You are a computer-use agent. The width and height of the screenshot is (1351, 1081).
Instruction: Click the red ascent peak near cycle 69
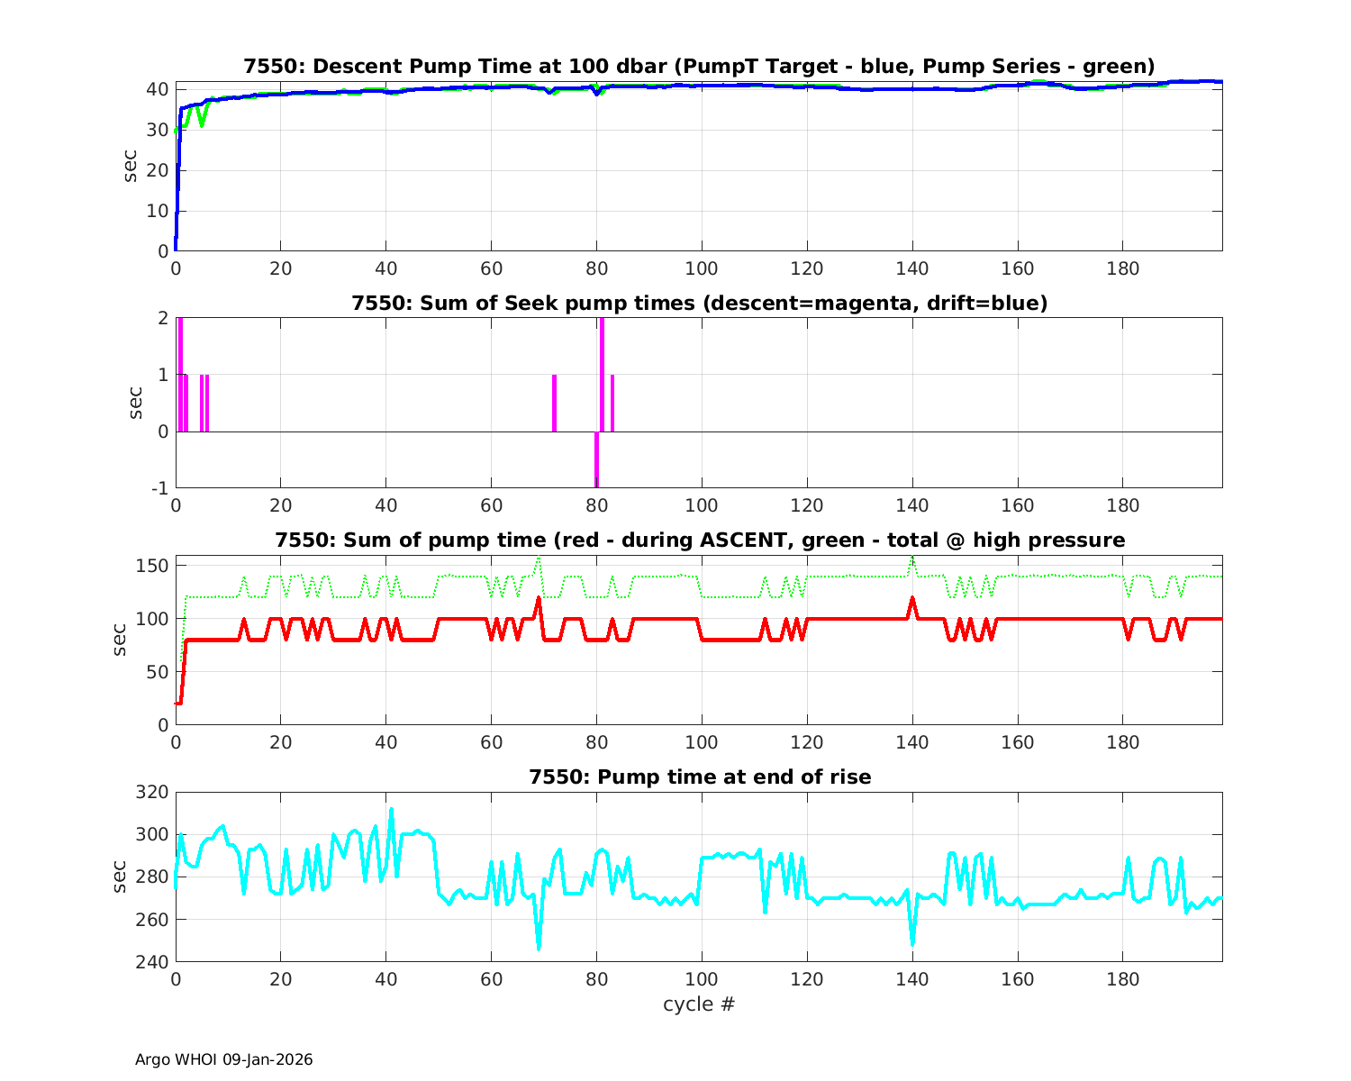(x=539, y=600)
